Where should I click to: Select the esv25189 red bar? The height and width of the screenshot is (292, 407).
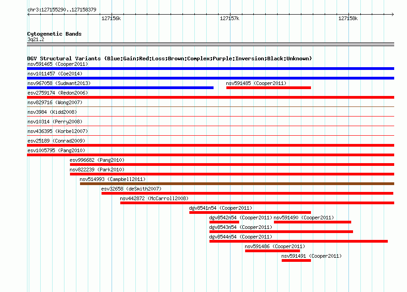(210, 145)
